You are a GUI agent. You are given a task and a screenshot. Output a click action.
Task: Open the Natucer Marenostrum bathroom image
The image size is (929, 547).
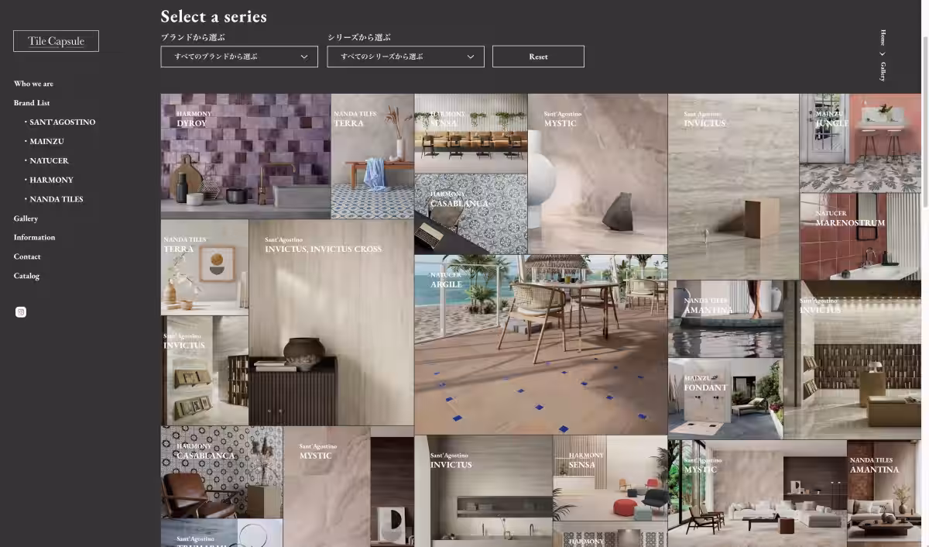[x=860, y=236]
